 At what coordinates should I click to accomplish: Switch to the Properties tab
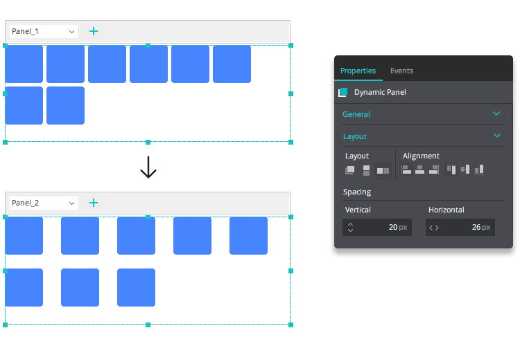pyautogui.click(x=358, y=71)
